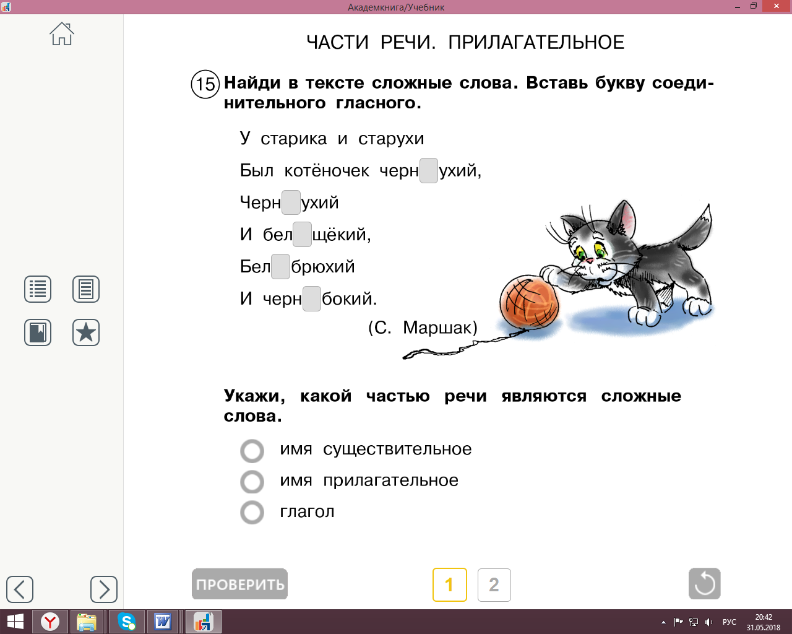Click the exercise number 15 circle
Screen dimensions: 792x634
click(x=205, y=84)
